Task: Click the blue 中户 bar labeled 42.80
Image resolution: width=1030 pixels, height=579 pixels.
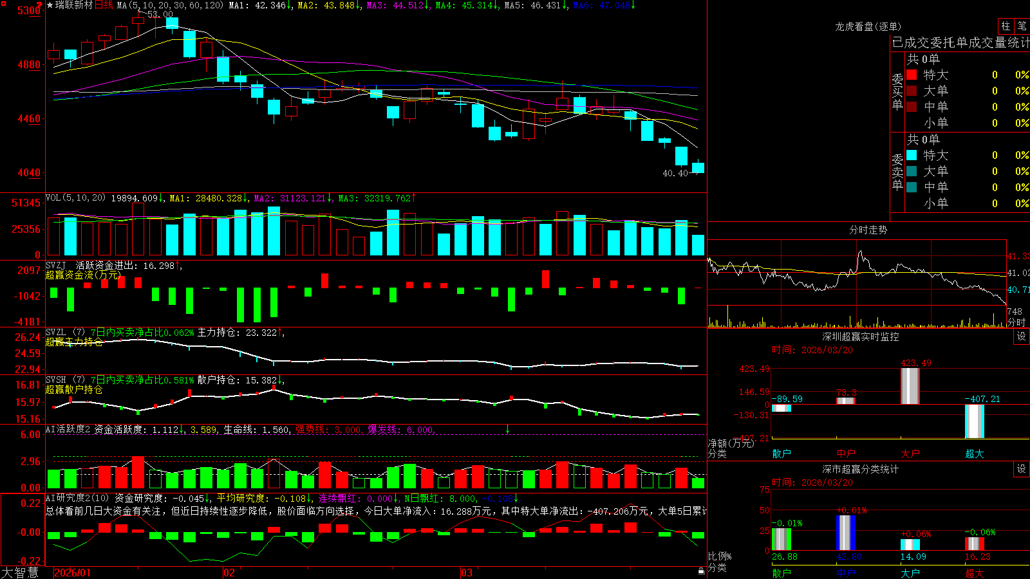Action: click(x=845, y=533)
